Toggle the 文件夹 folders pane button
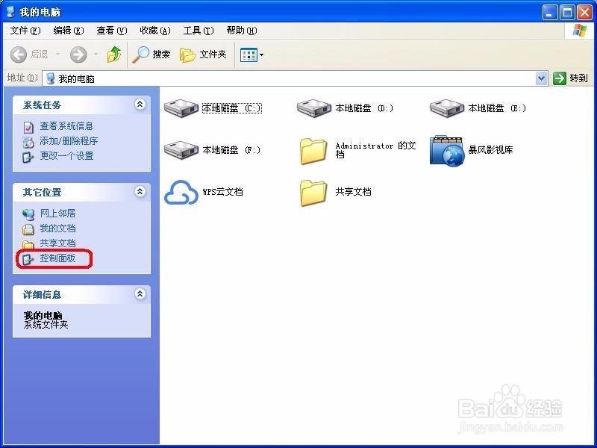The height and width of the screenshot is (448, 597). coord(203,55)
